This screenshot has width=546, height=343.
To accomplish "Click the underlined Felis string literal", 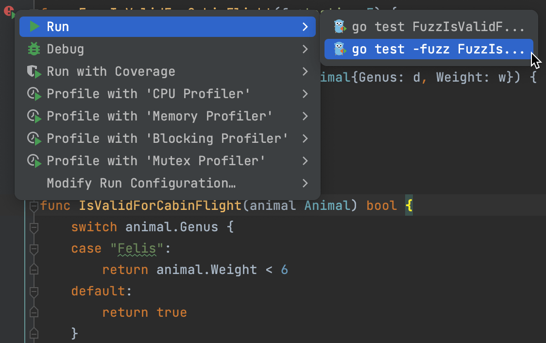I will [x=136, y=248].
